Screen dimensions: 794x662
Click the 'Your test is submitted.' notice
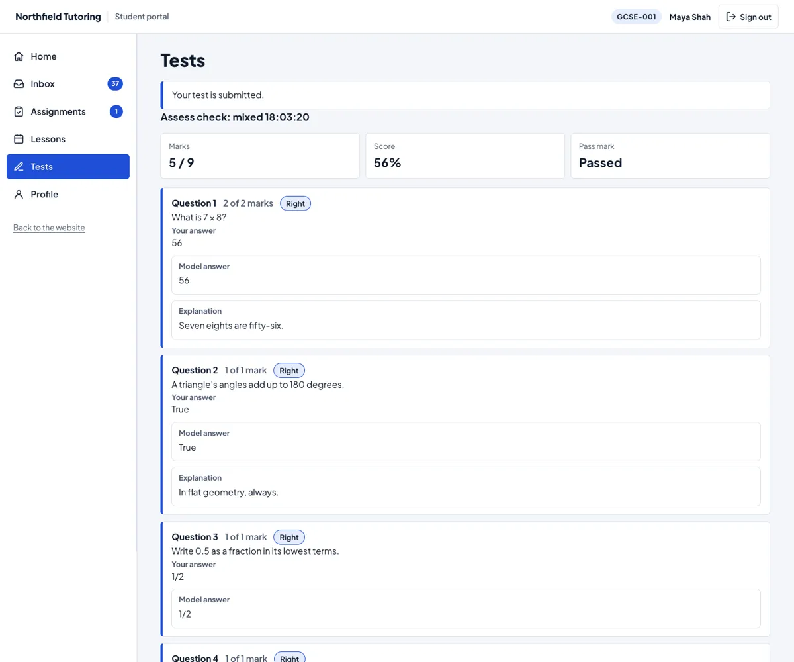coord(465,95)
